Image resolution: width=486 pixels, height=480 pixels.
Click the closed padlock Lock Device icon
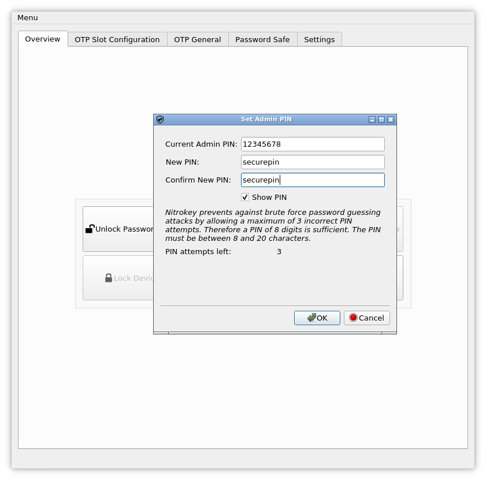click(108, 278)
